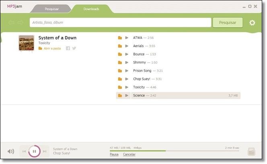Skip to next track

click(x=45, y=151)
